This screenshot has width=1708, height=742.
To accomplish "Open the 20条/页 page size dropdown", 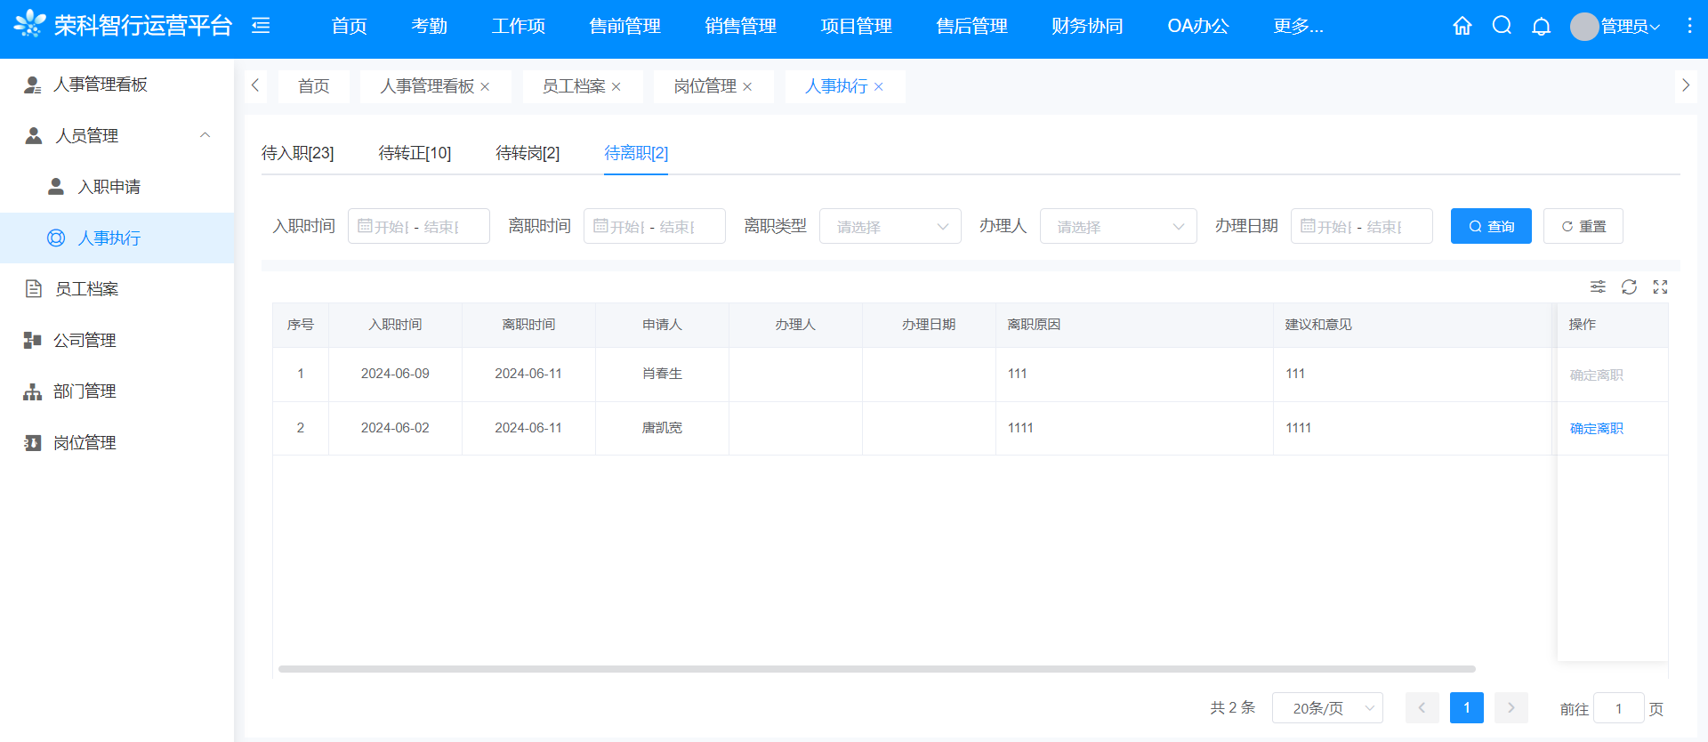I will [1327, 708].
